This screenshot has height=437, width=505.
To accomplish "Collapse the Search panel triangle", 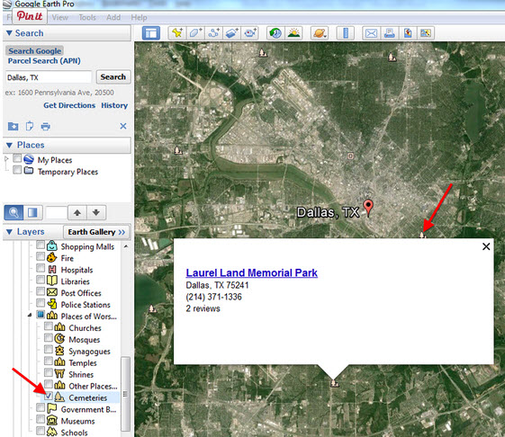I will [x=9, y=33].
